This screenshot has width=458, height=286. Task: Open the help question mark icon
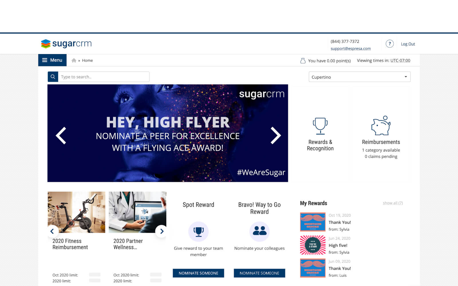point(390,44)
